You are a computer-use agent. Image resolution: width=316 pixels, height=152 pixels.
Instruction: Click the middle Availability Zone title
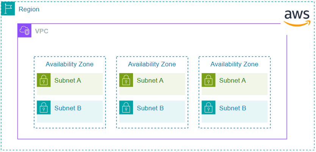(x=152, y=64)
